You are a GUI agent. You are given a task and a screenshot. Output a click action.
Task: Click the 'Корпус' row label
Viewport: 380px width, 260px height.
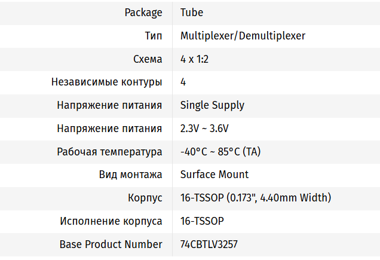[145, 198]
